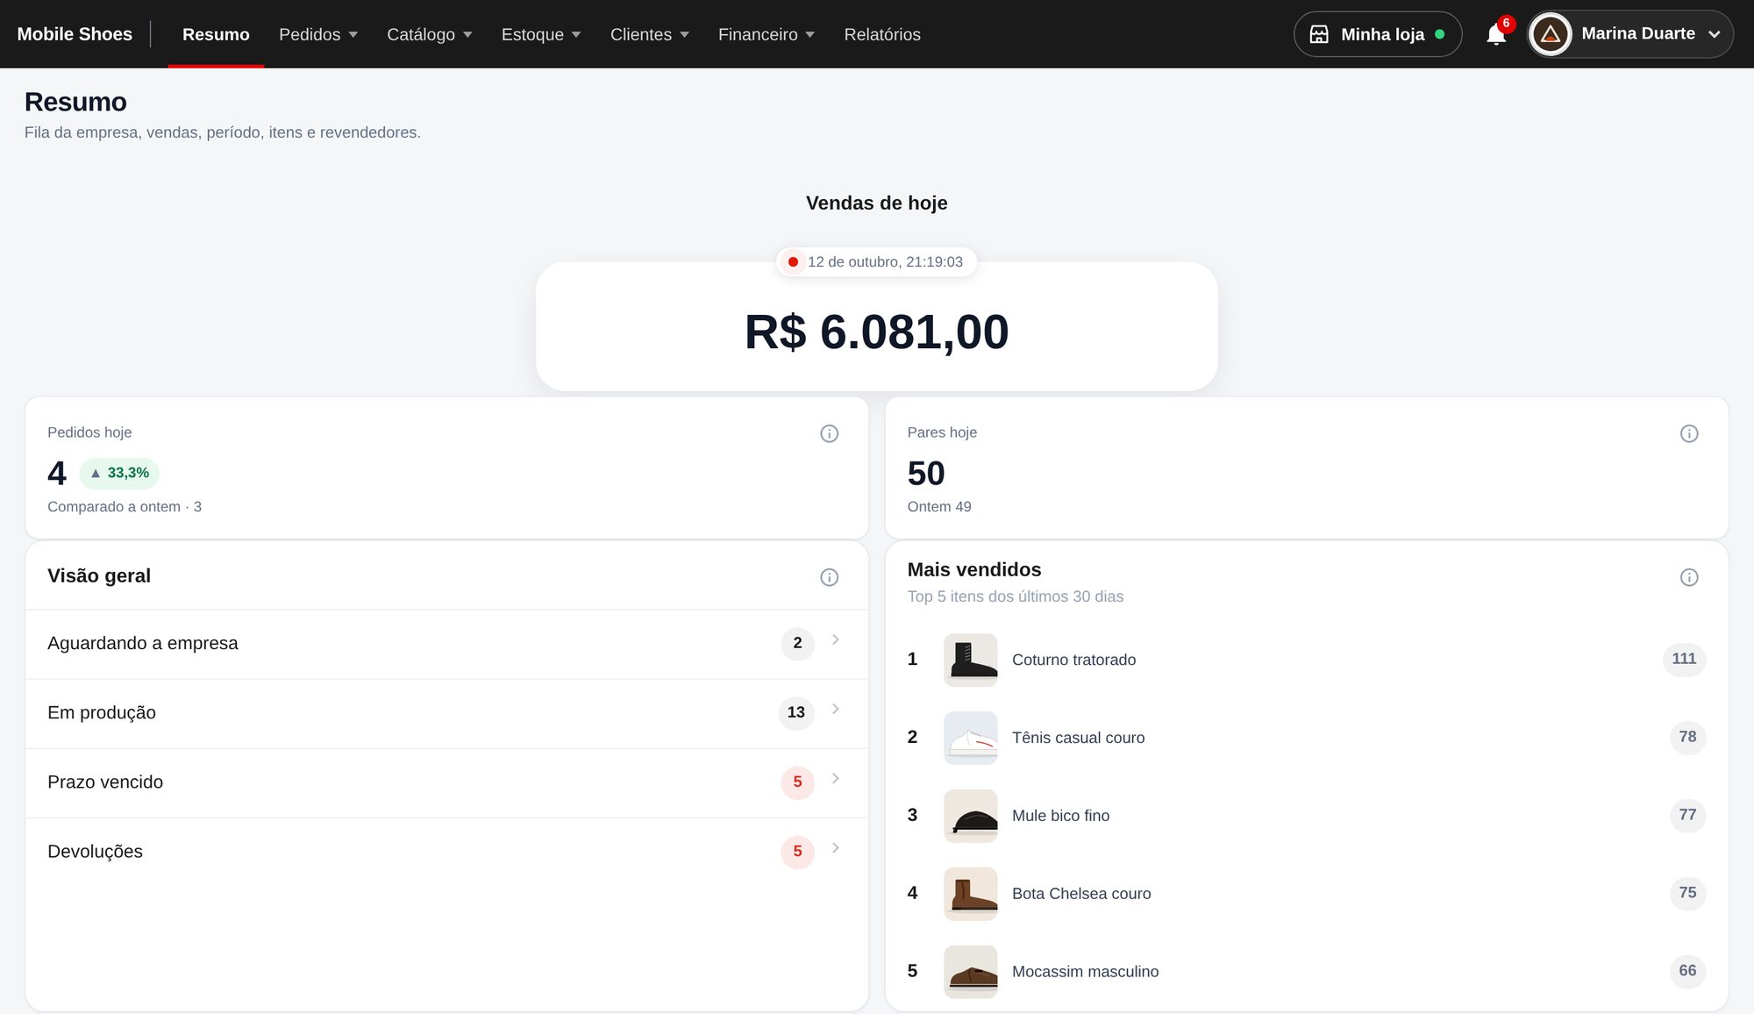
Task: Click the Coturno tratorado product thumbnail
Action: 971,660
